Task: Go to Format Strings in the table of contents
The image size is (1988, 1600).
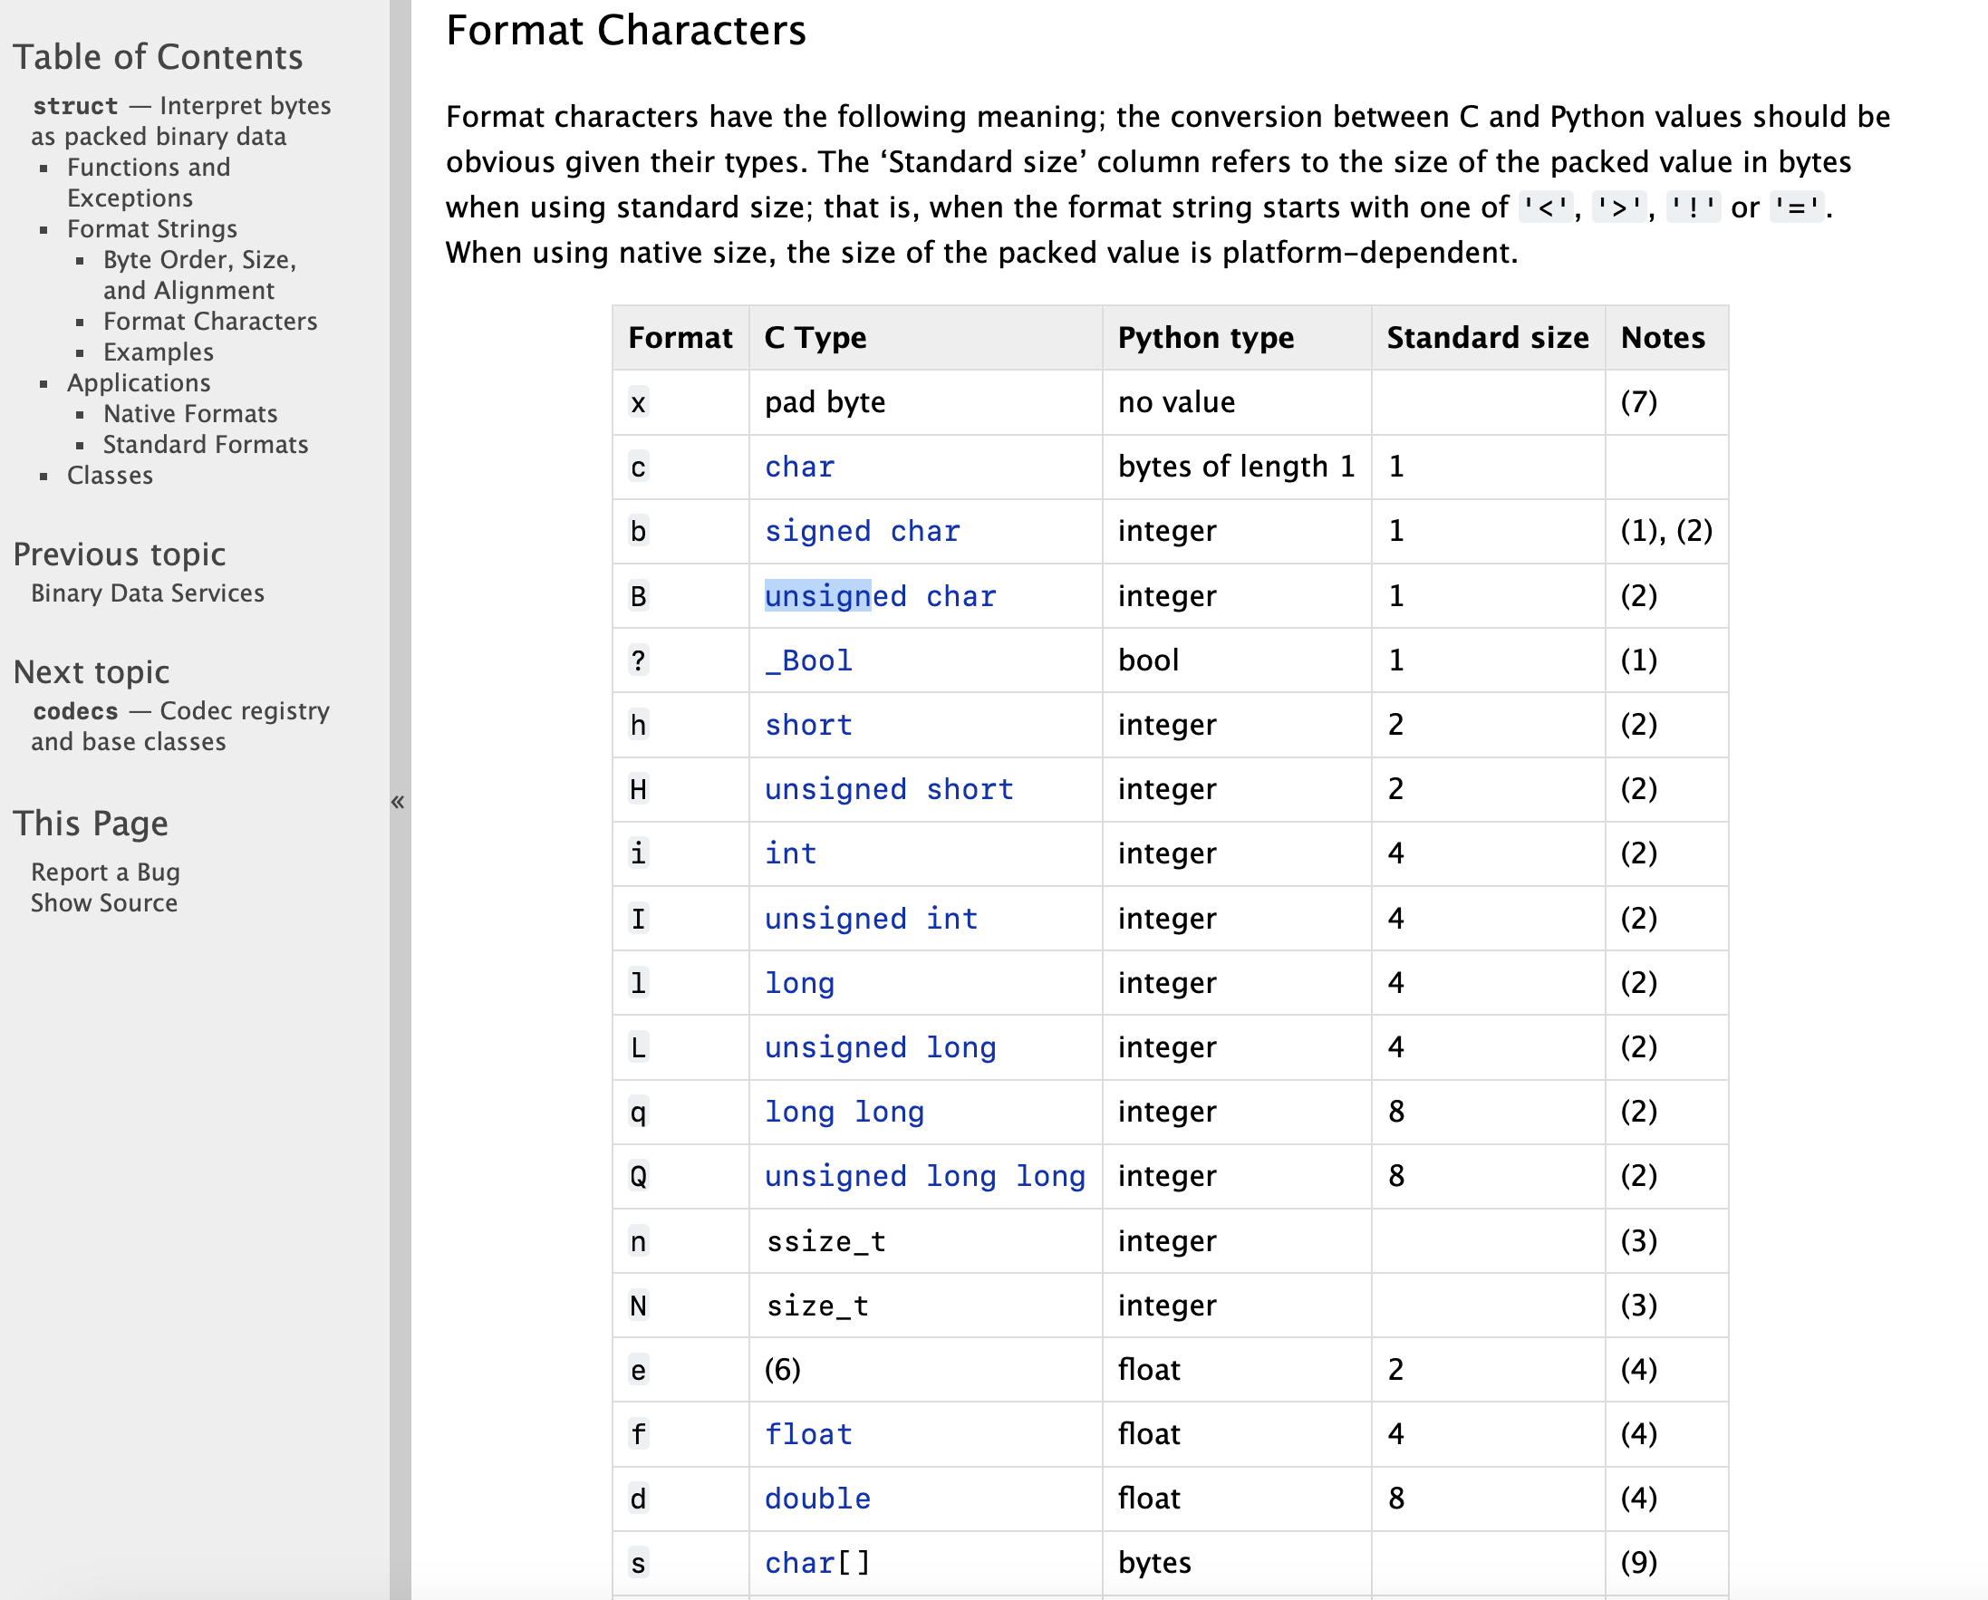Action: 152,228
